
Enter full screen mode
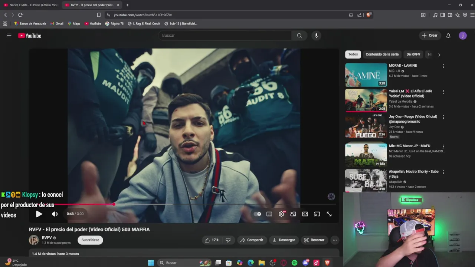click(329, 214)
